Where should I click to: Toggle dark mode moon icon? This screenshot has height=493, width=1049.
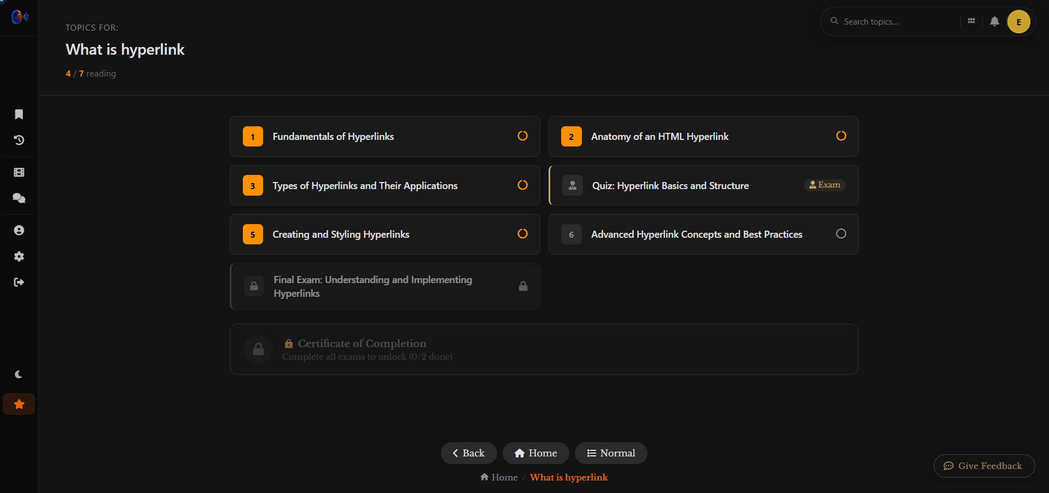[19, 374]
